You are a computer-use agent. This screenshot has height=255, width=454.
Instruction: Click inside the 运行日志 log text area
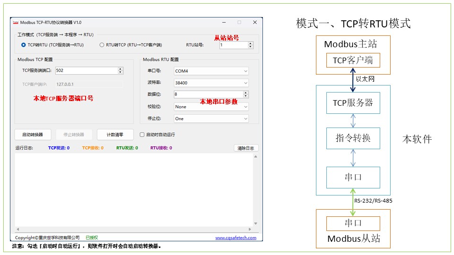click(133, 189)
